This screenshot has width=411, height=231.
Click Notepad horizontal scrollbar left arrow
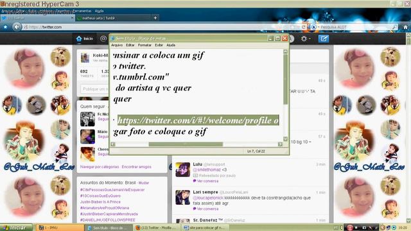click(x=113, y=144)
